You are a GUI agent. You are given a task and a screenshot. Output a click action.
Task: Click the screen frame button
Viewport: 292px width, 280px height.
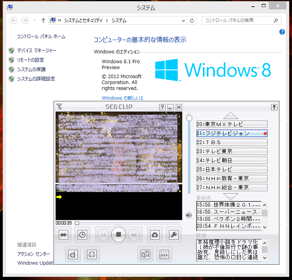92,254
